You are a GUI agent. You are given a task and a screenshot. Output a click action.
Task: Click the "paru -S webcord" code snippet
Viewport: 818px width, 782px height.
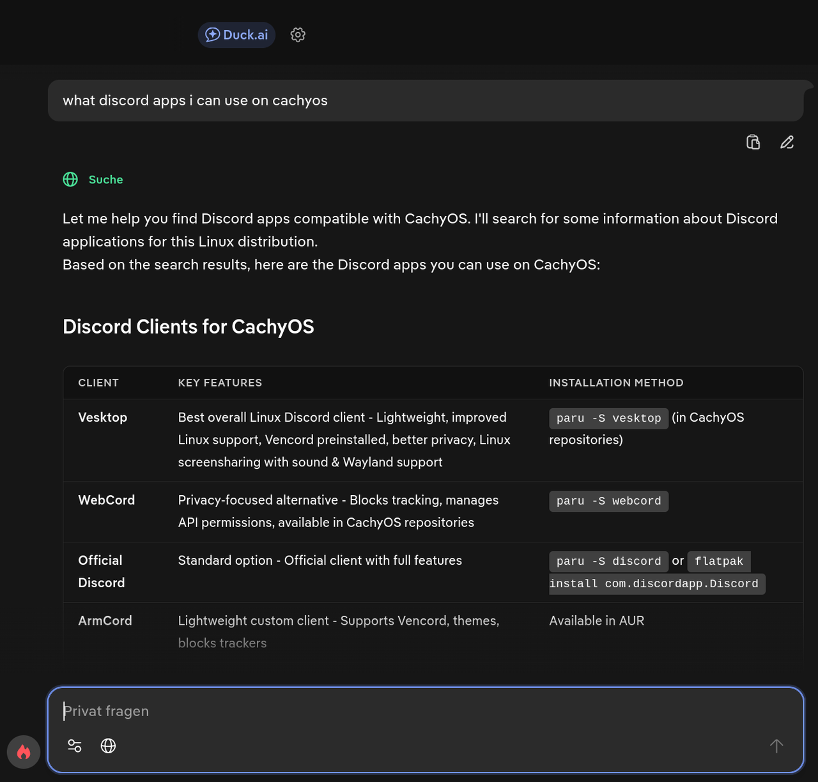[x=608, y=502]
